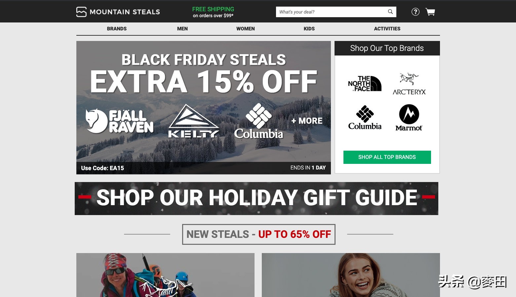Screen dimensions: 516x297
Task: Open the help question mark icon
Action: (416, 12)
